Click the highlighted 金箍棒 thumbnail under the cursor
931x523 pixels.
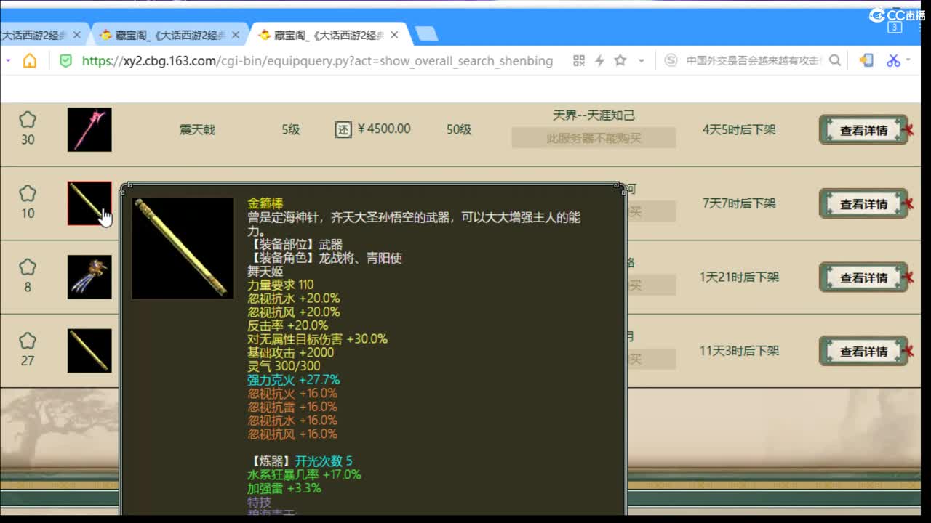coord(89,203)
